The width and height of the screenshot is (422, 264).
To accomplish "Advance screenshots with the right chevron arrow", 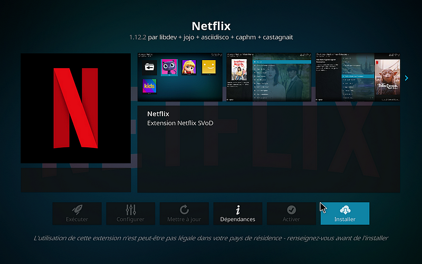I will (406, 78).
